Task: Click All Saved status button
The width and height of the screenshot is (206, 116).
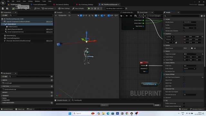Action: point(183,109)
